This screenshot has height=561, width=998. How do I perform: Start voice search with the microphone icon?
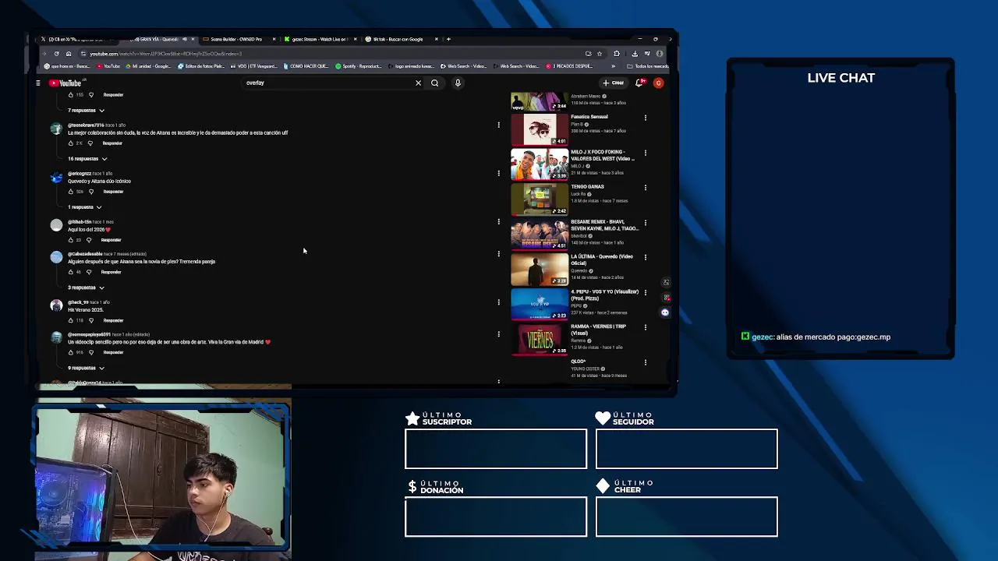[458, 83]
